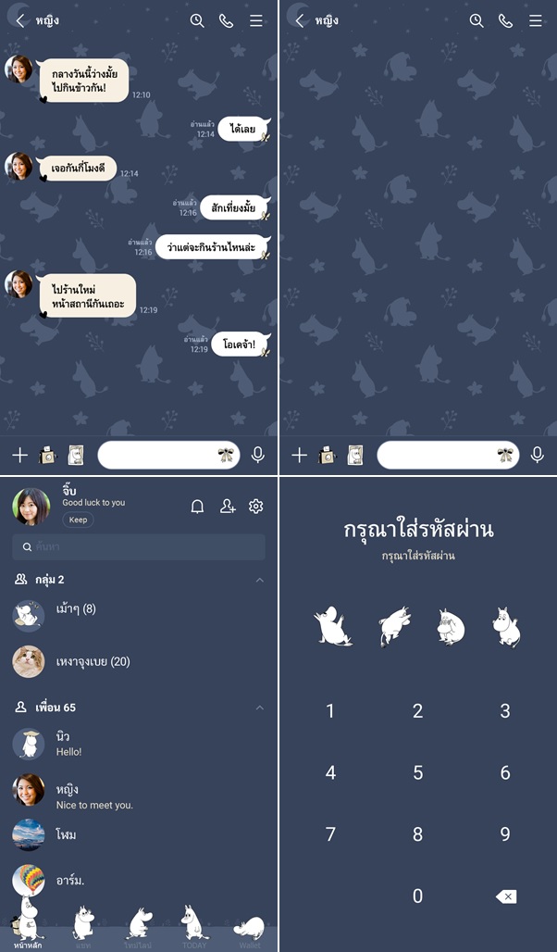Tap the backspace key on passcode pad
The width and height of the screenshot is (557, 952).
click(505, 896)
